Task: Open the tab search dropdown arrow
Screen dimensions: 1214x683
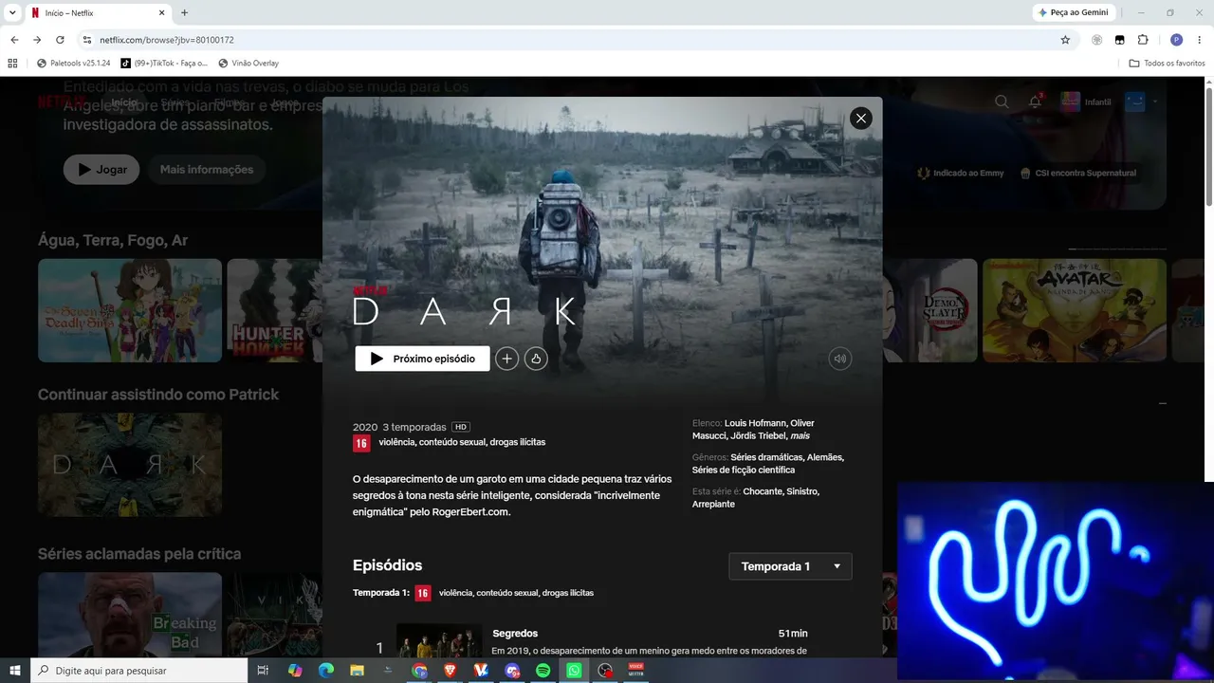Action: 13,13
